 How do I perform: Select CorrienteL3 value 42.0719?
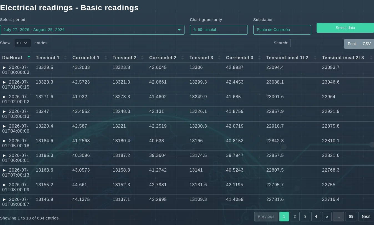pyautogui.click(x=235, y=126)
